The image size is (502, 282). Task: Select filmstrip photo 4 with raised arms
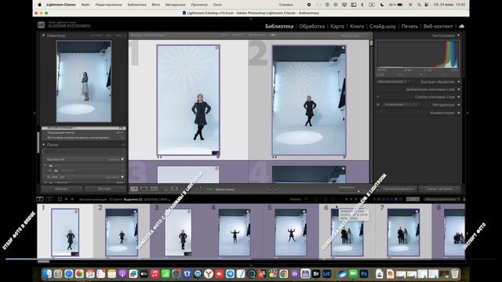[235, 233]
